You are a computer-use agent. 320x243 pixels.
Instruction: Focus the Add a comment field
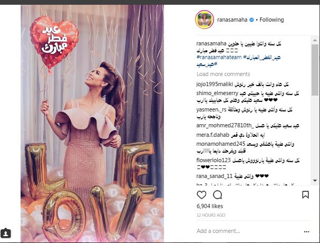[249, 231]
